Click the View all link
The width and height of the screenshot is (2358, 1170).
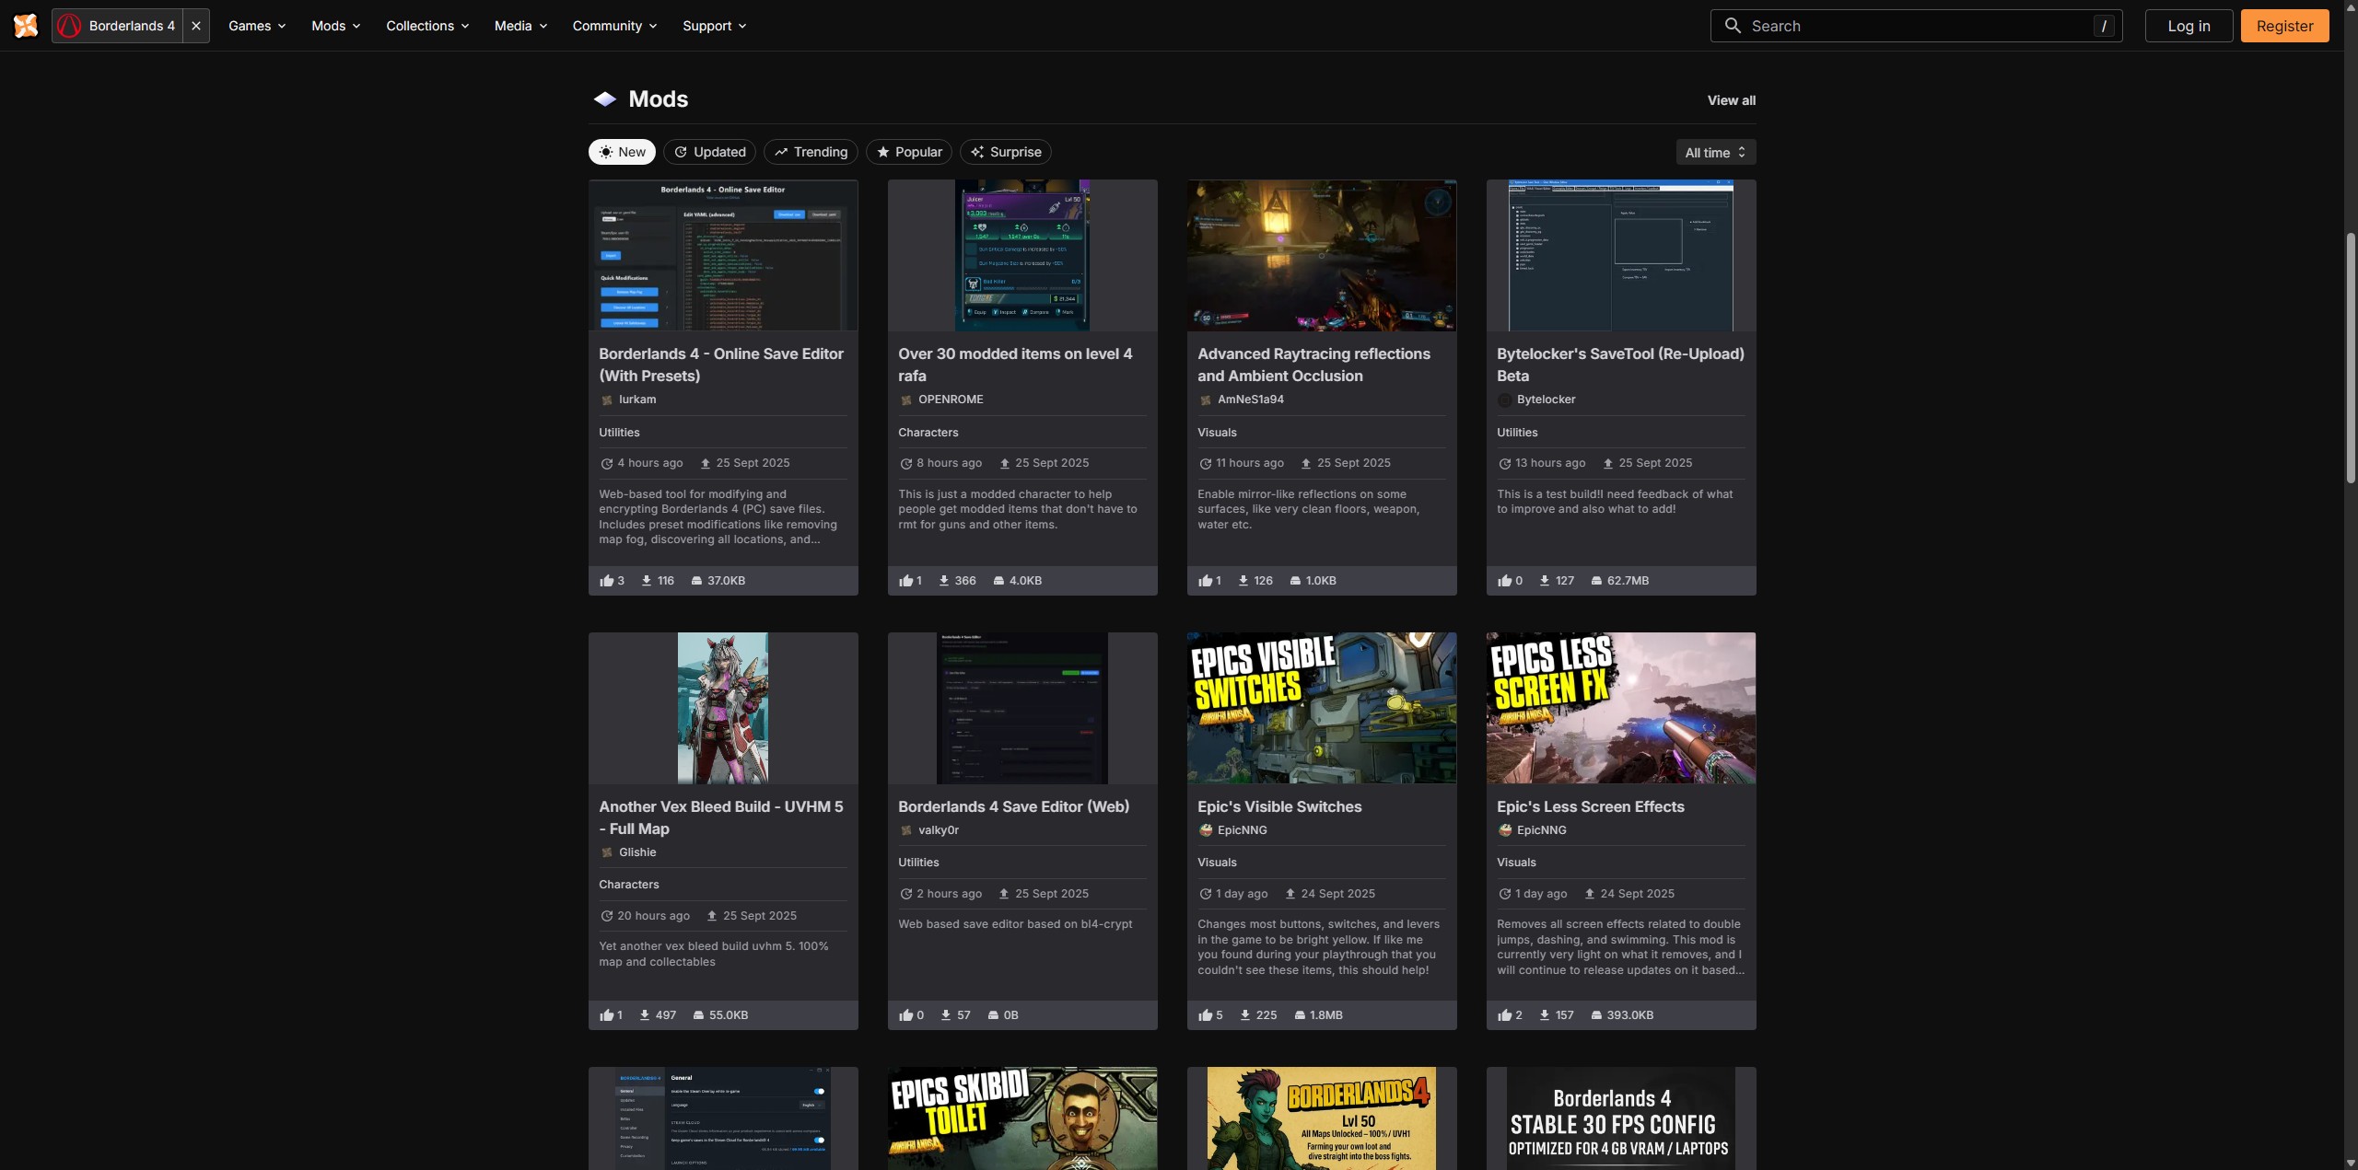tap(1731, 100)
